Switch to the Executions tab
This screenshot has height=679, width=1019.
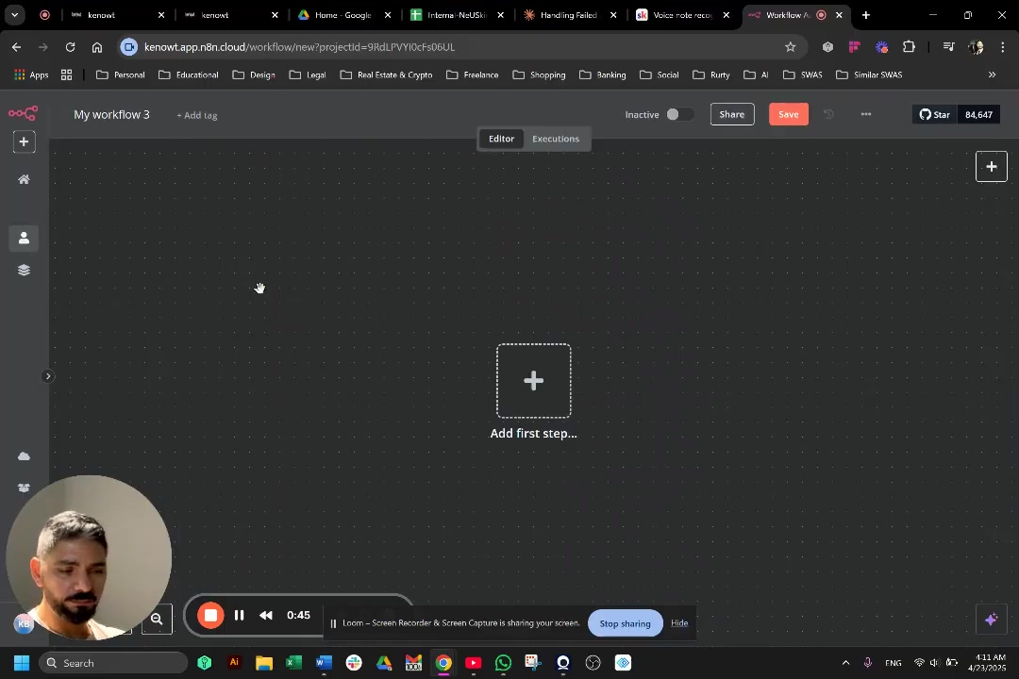(555, 139)
